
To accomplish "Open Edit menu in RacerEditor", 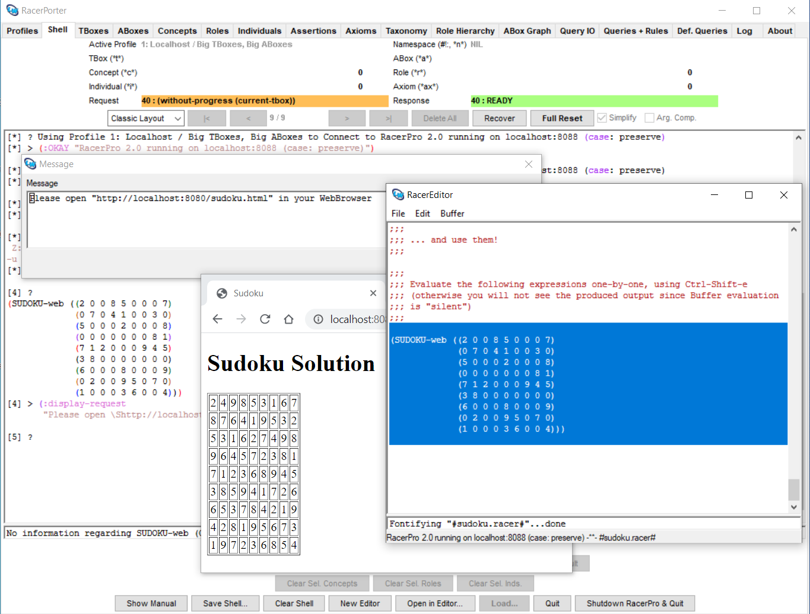I will click(x=423, y=213).
